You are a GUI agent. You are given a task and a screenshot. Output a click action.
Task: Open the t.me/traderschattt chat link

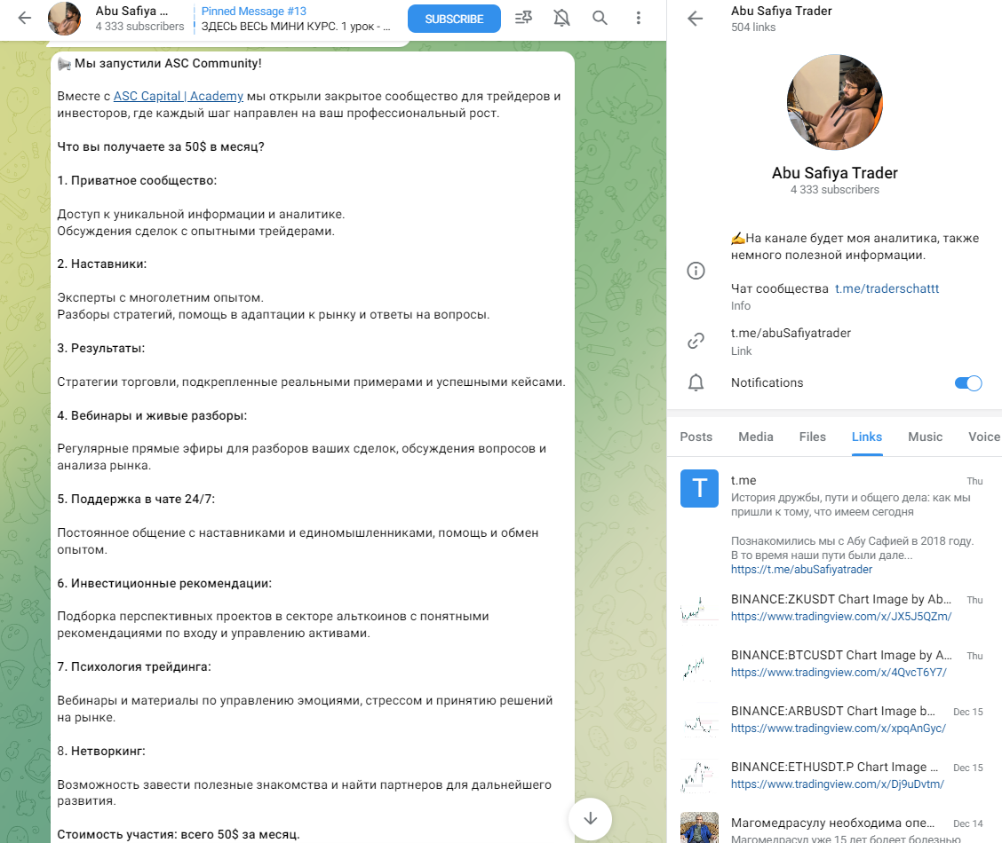point(887,288)
